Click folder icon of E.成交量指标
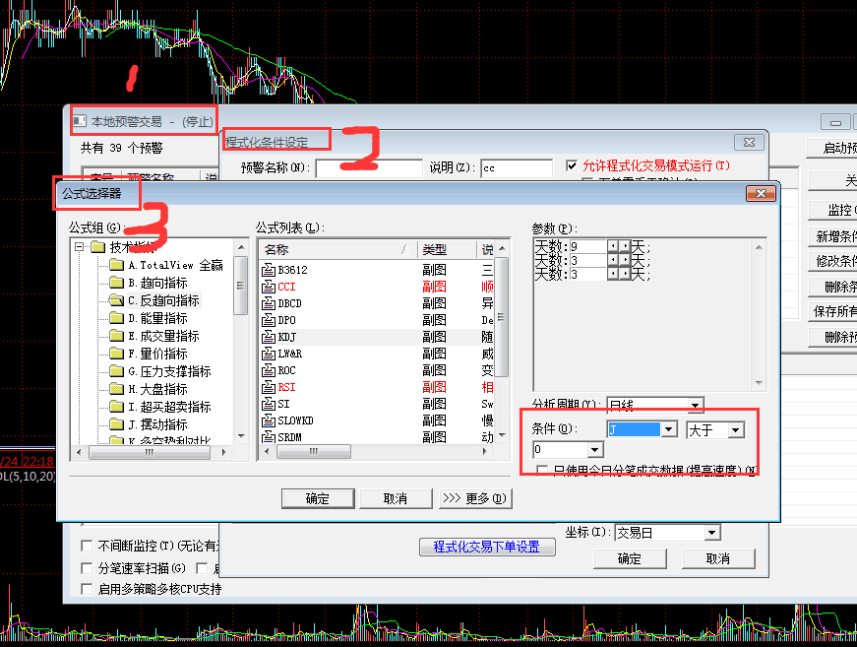 [116, 336]
